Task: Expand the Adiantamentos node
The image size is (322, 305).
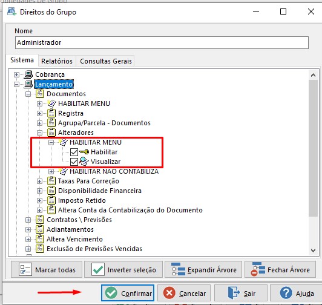Action: click(28, 229)
